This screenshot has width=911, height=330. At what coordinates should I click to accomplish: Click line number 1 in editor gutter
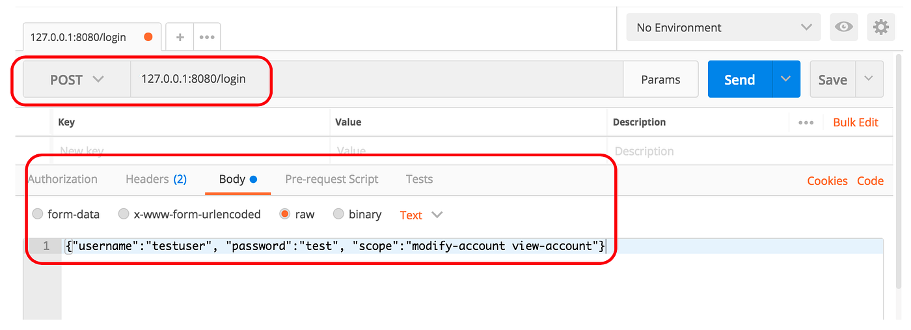[46, 246]
